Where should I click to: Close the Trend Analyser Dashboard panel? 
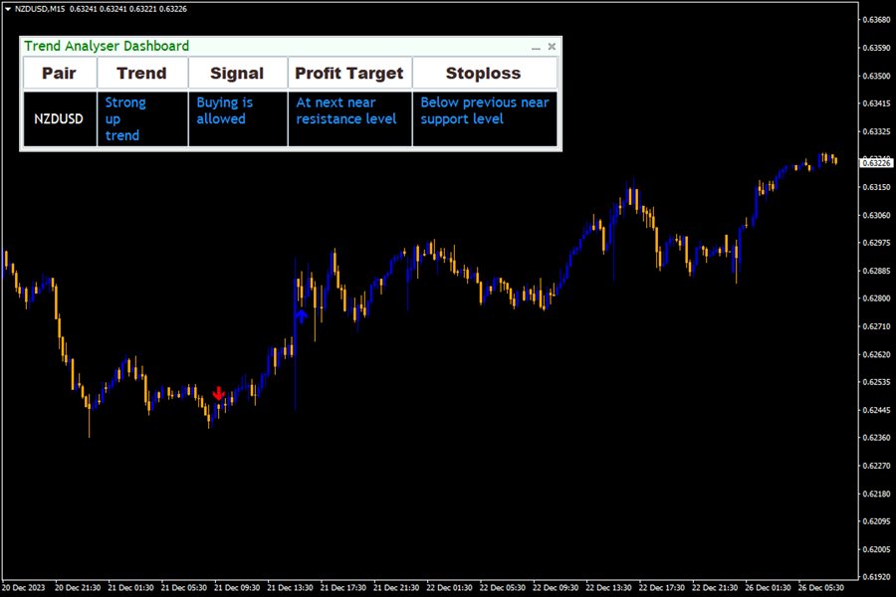coord(552,47)
